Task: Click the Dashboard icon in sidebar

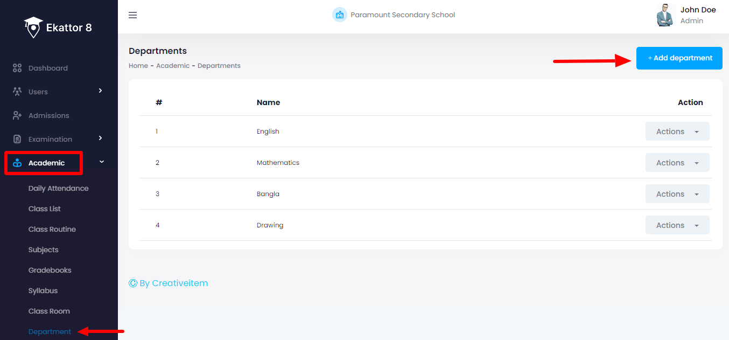Action: [x=17, y=68]
